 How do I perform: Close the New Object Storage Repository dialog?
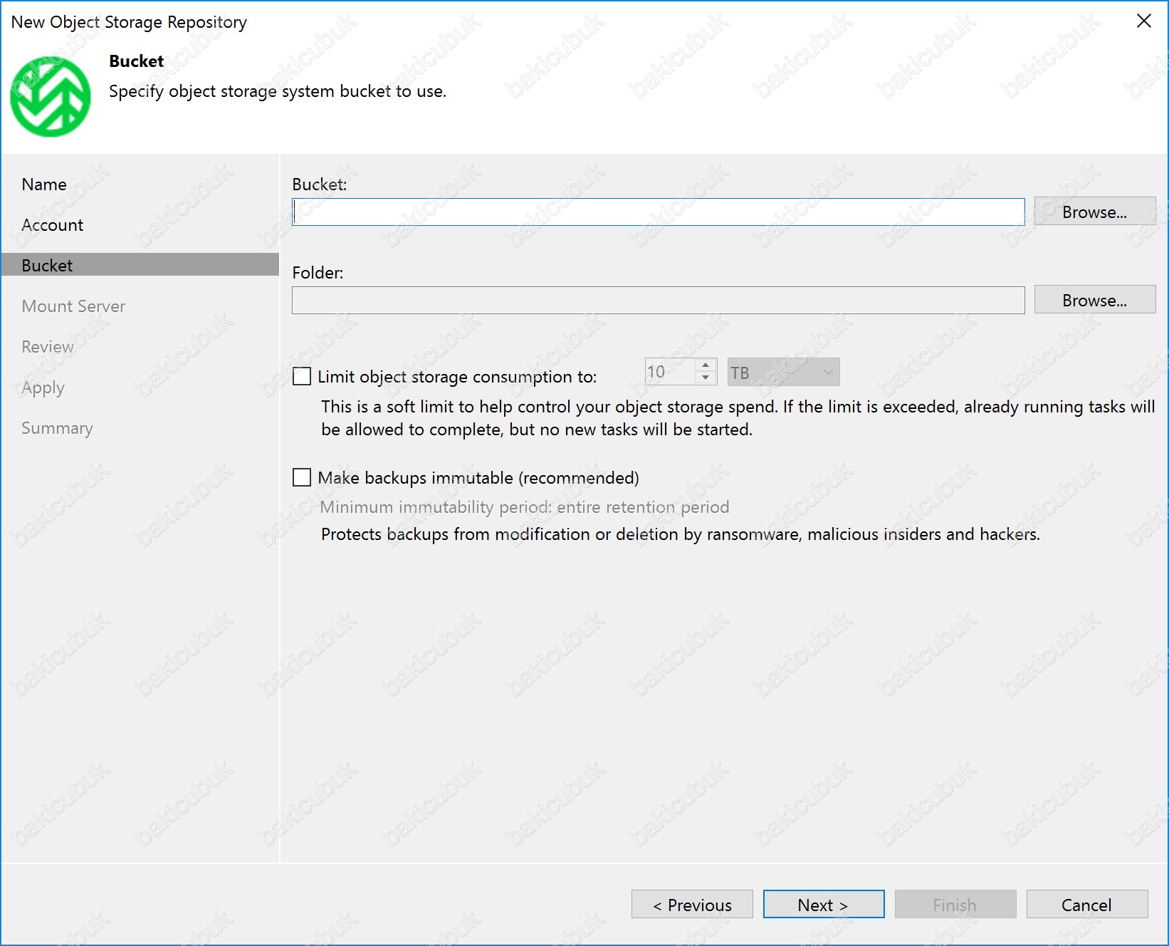point(1143,21)
